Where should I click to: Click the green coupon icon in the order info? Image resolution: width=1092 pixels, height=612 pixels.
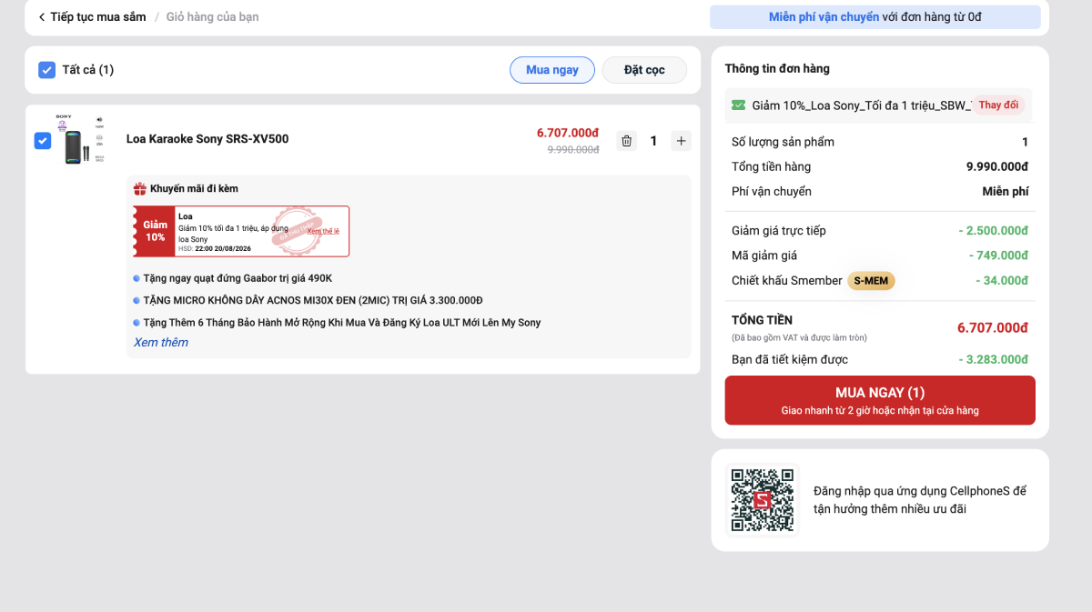tap(738, 105)
